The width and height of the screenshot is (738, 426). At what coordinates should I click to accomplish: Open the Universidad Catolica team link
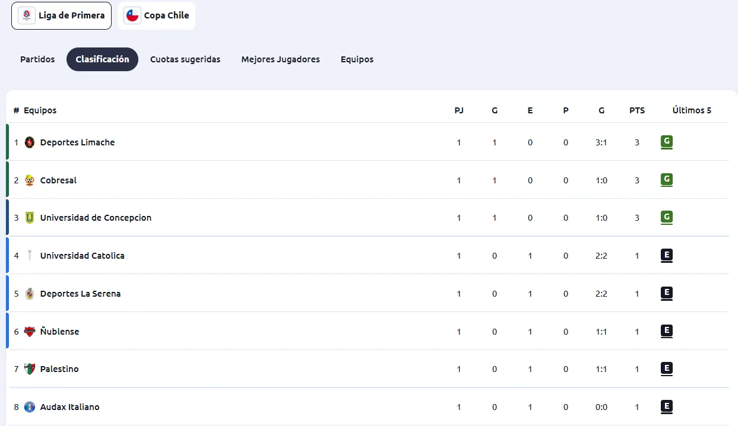coord(83,256)
